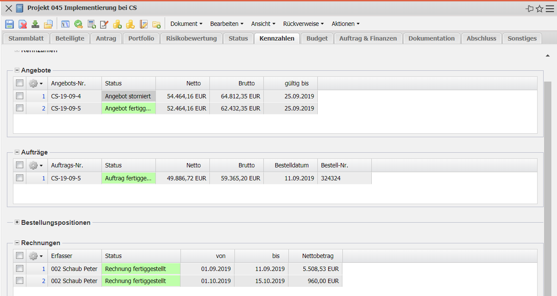Collapse the Angebote section
Screen dimensions: 557x296
click(17, 70)
